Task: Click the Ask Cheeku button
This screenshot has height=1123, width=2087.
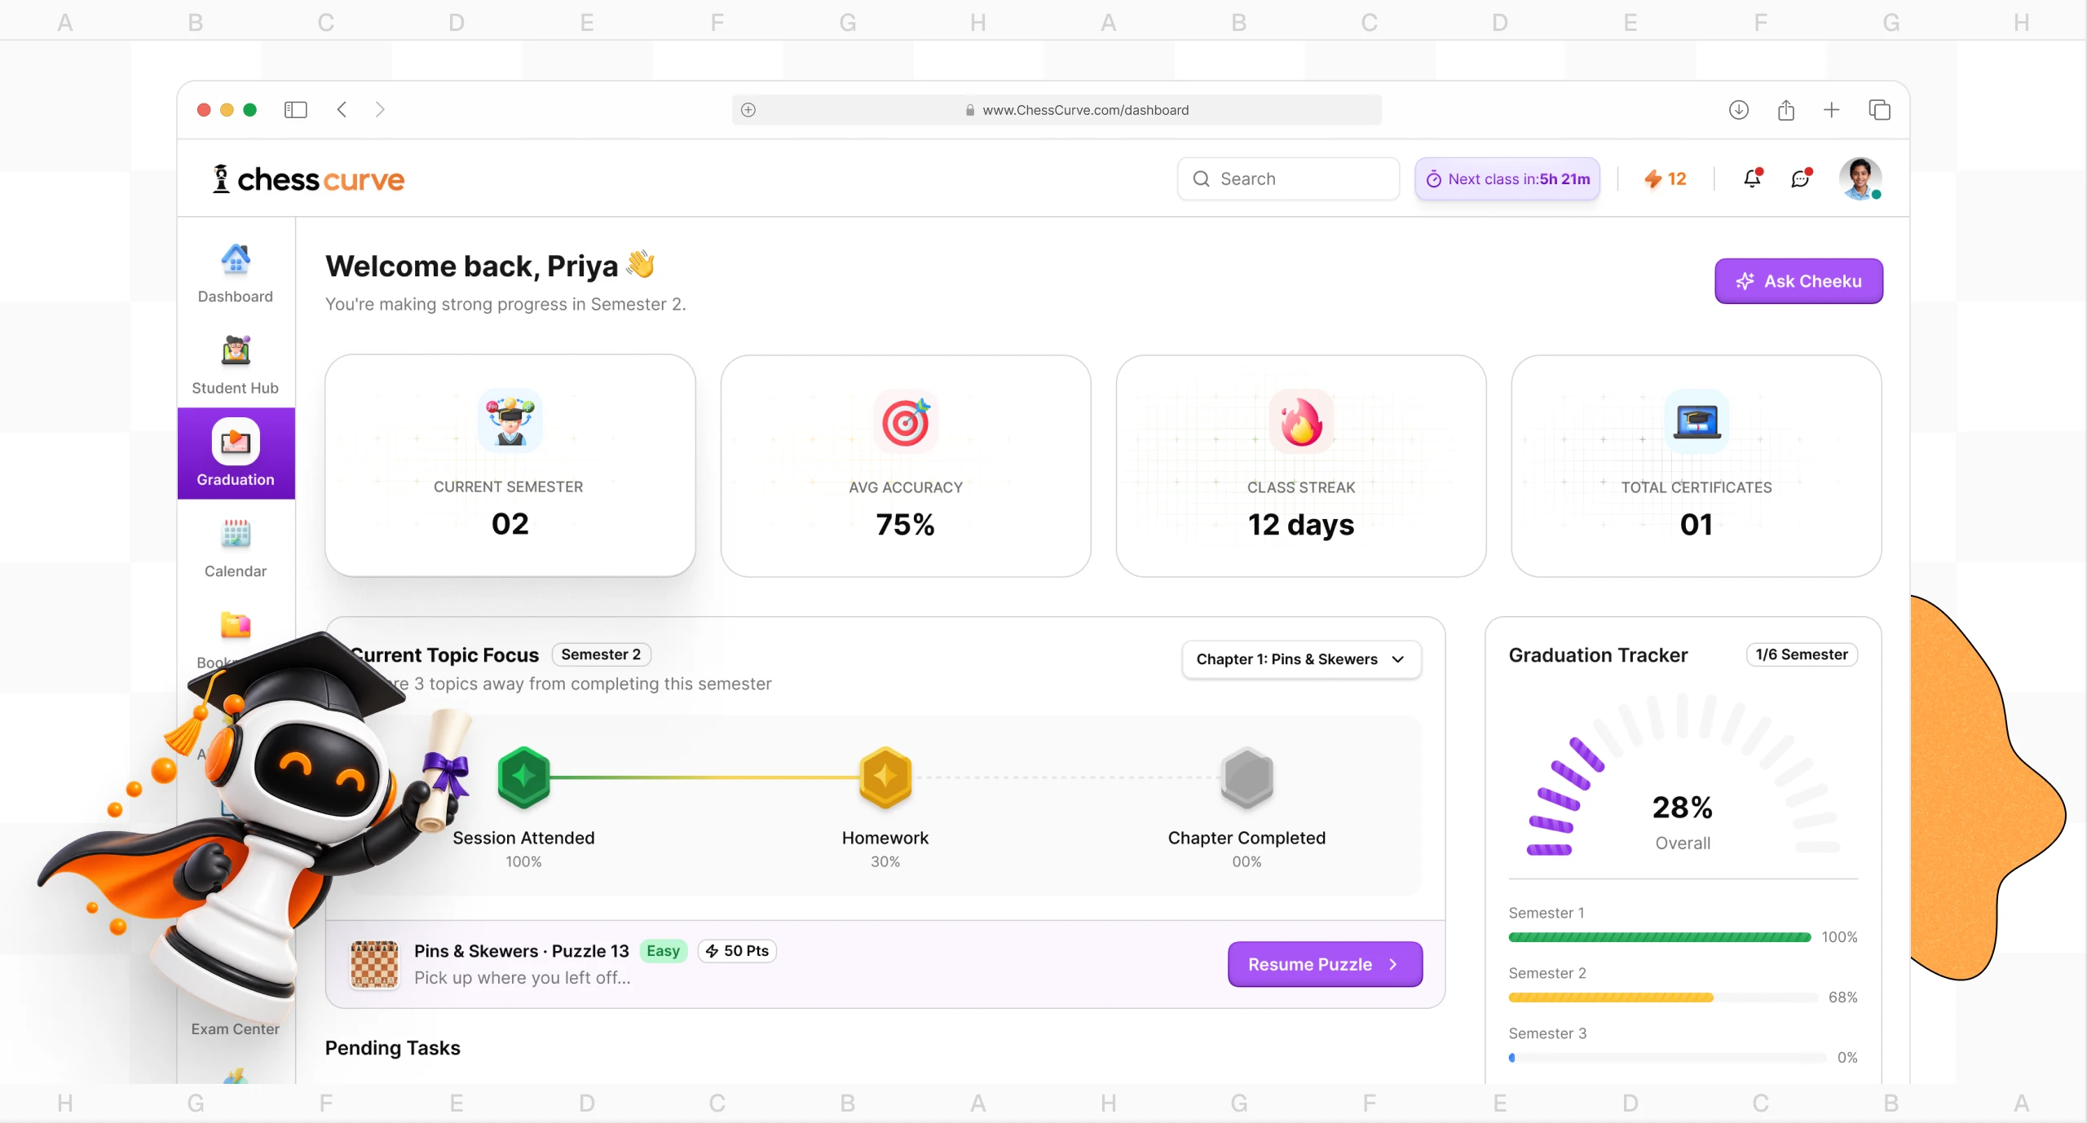Action: (x=1798, y=281)
